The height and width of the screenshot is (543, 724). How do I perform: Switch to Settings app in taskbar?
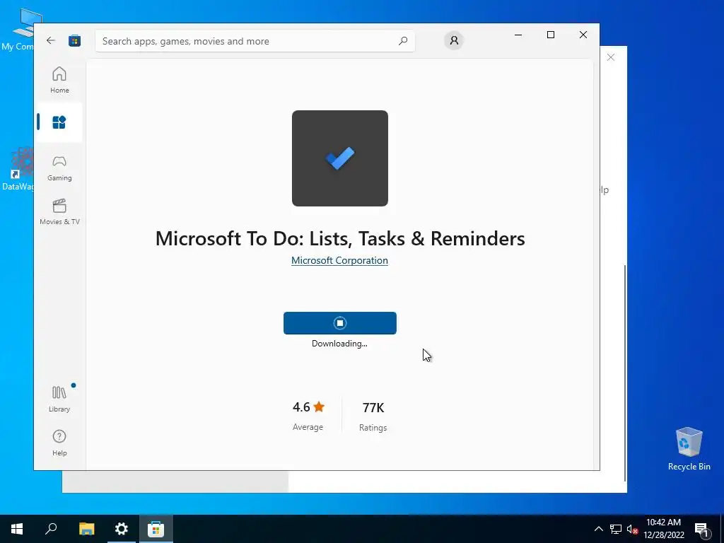point(122,529)
